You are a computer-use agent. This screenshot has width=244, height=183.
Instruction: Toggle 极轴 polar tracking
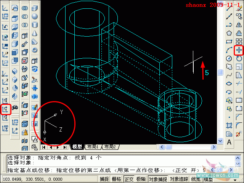pos(141,179)
